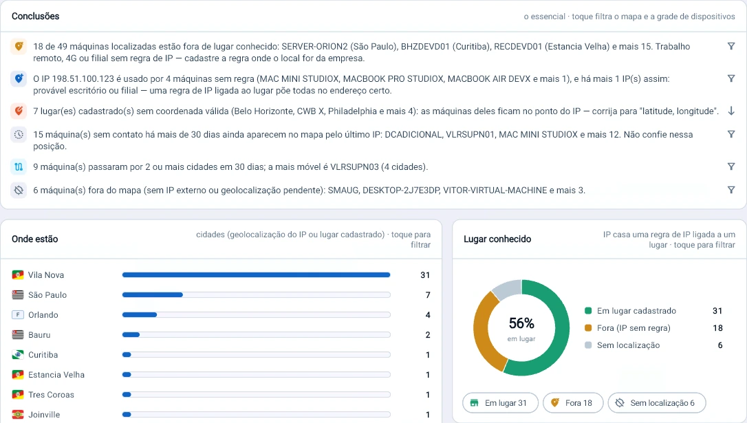Select Em lugar cadastrado legend entry

(653, 311)
